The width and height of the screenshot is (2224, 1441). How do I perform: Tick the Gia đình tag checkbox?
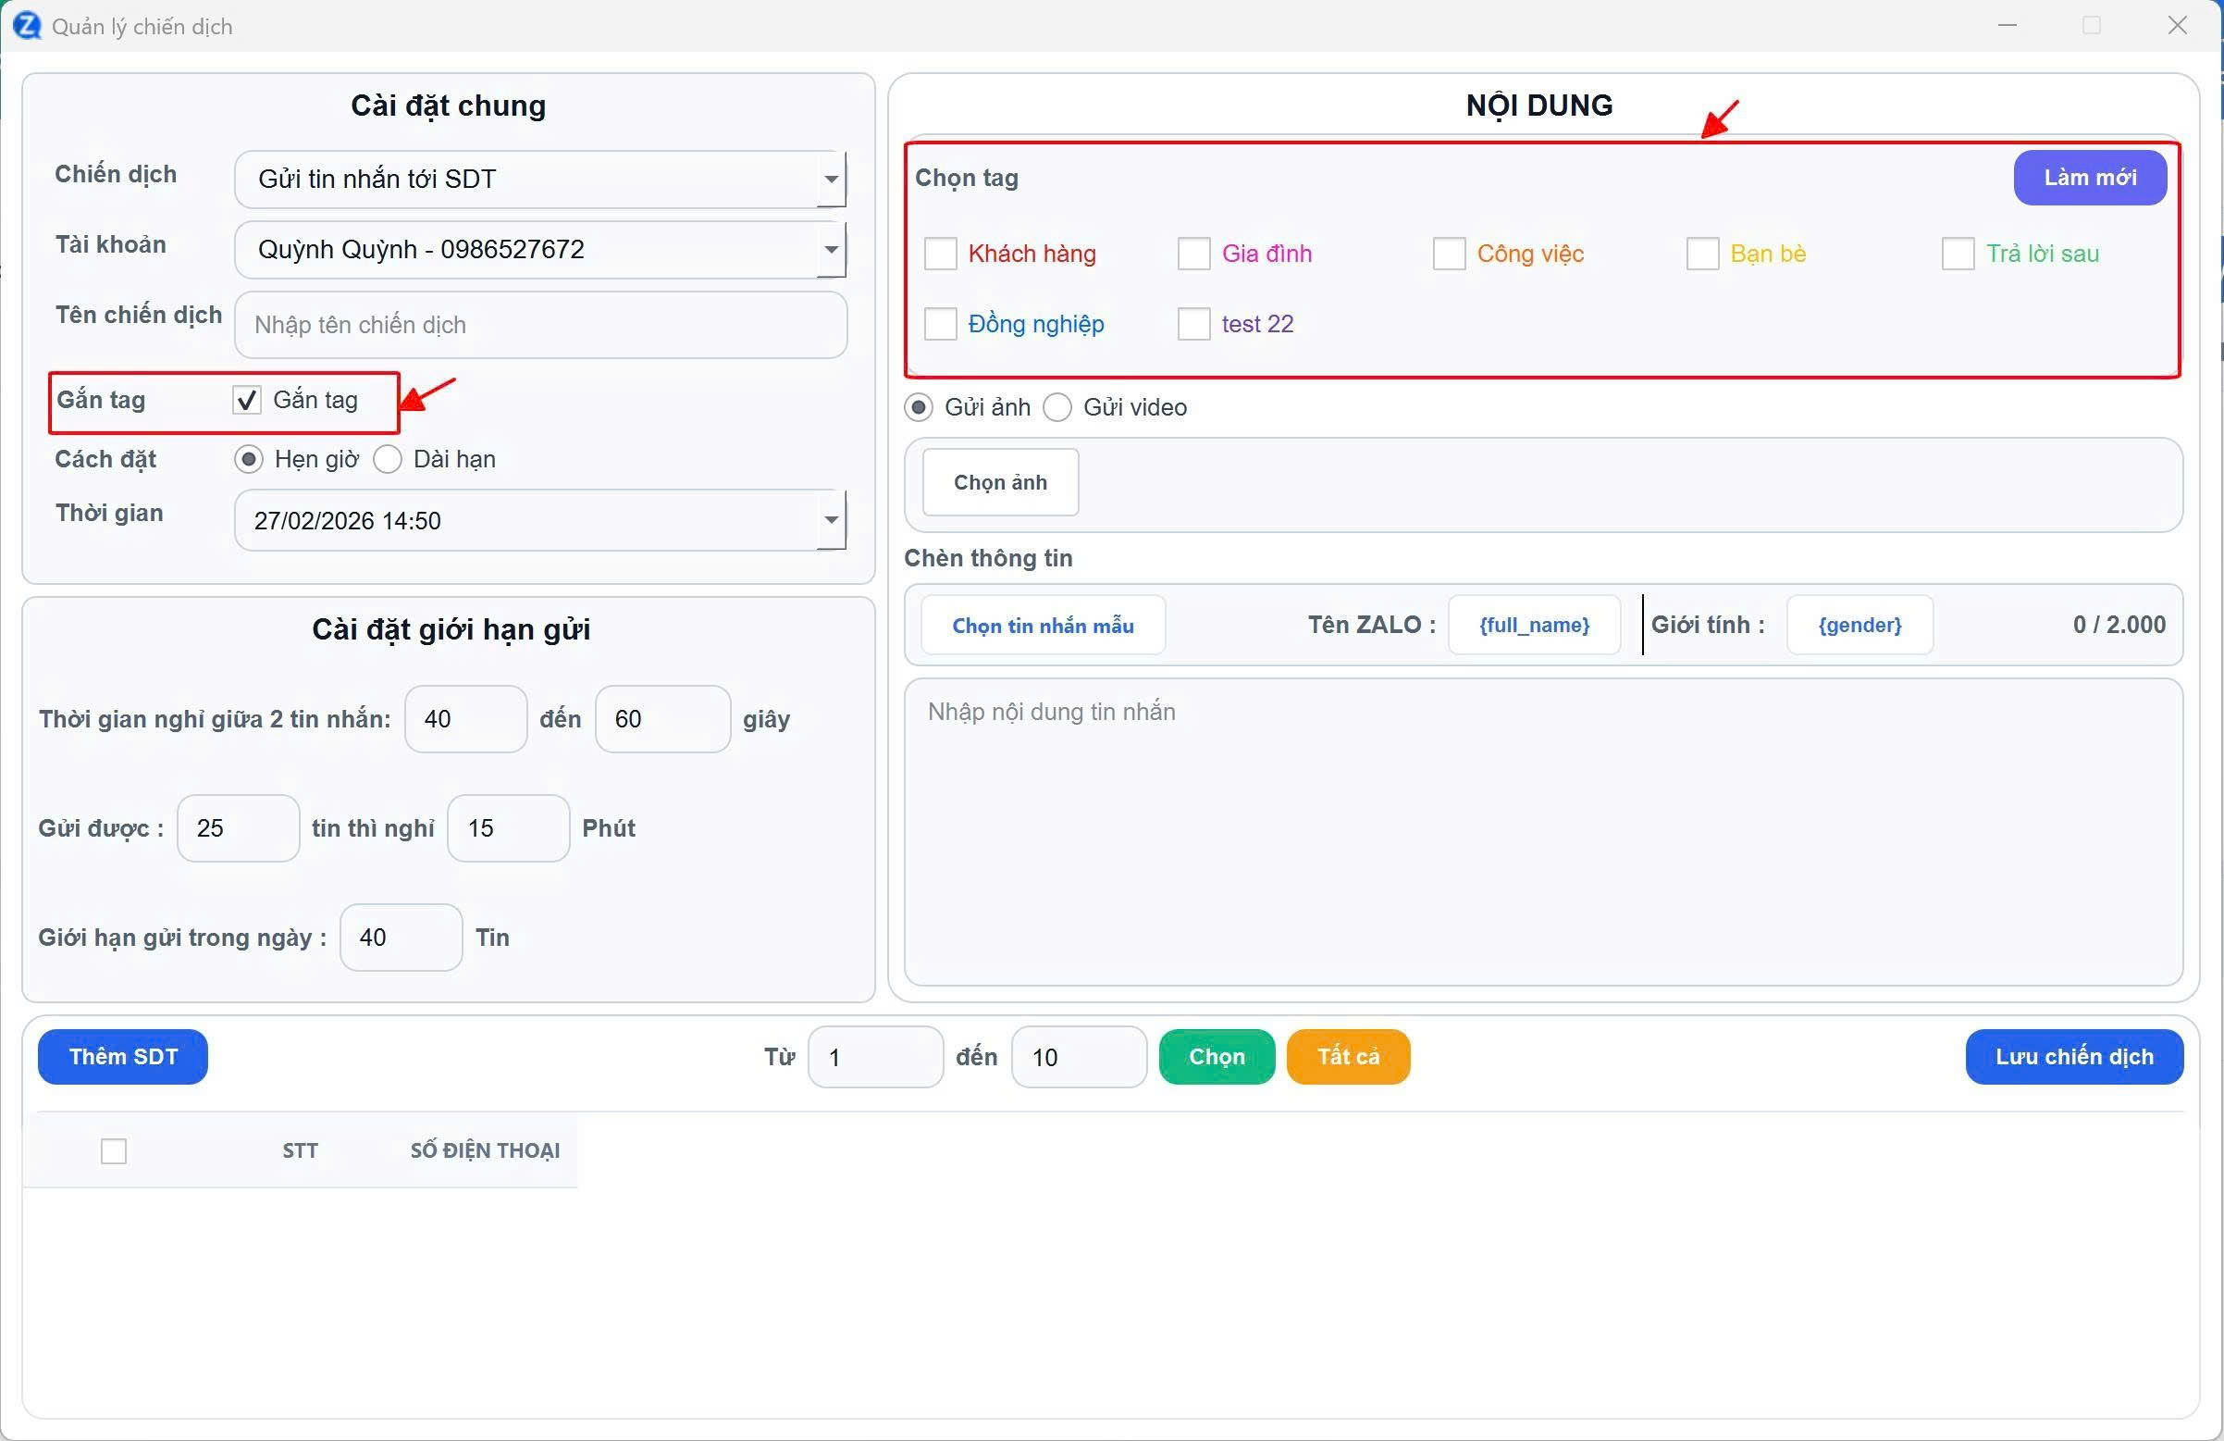point(1193,254)
